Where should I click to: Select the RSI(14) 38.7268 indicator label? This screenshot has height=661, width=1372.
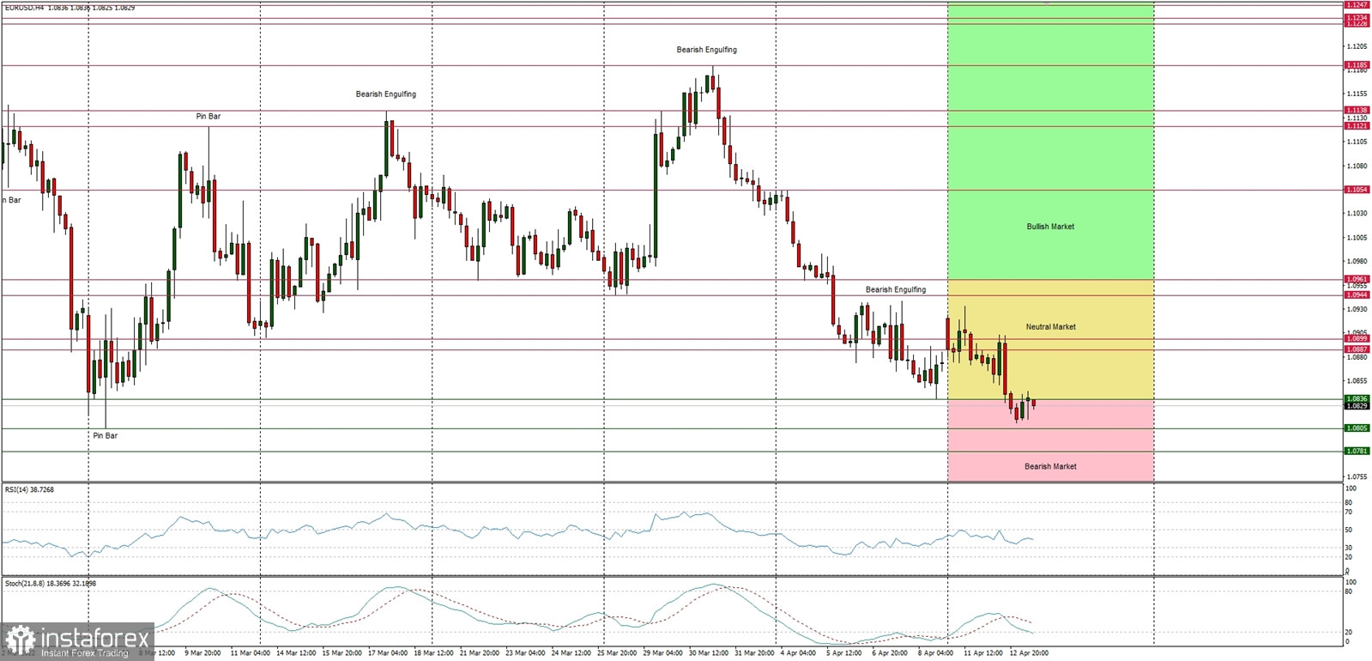pyautogui.click(x=30, y=489)
